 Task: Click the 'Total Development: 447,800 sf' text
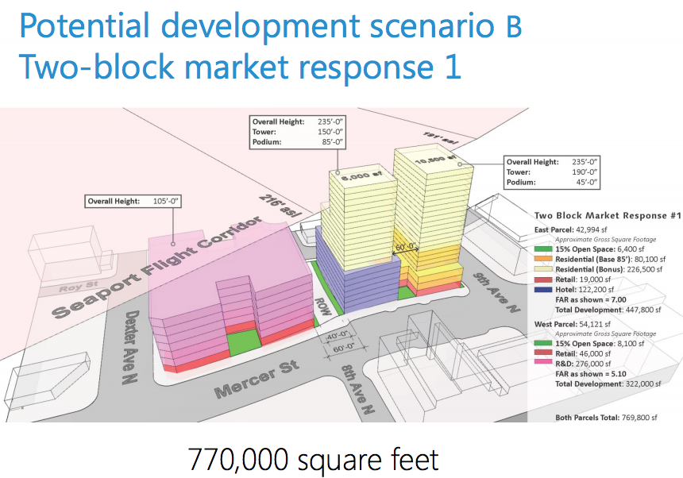(608, 310)
